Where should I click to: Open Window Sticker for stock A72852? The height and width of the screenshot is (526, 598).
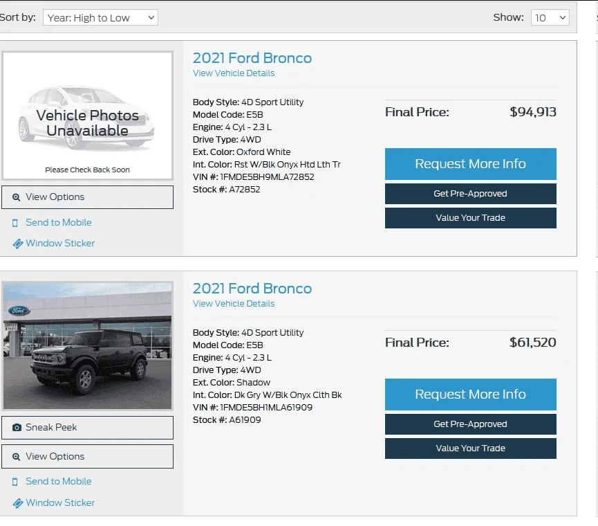pos(60,243)
